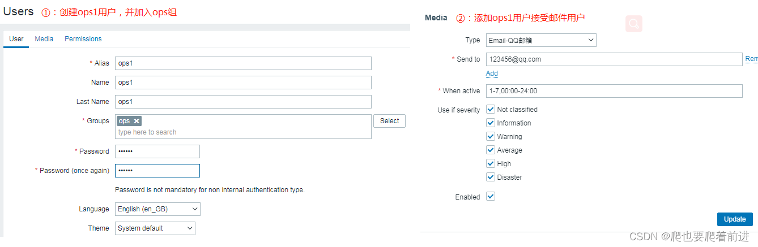
Task: Toggle the Enabled checkbox
Action: click(x=491, y=196)
